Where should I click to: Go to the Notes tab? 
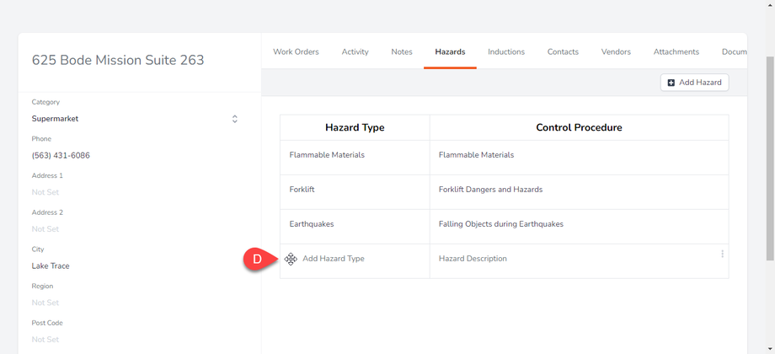(x=402, y=52)
